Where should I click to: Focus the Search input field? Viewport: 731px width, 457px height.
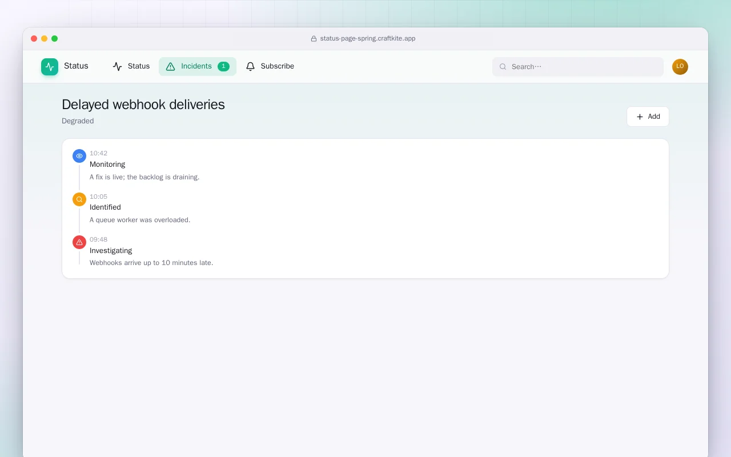pos(578,67)
